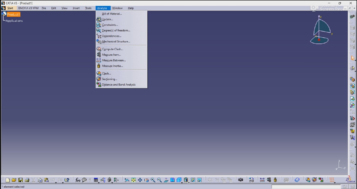Click Measure Item icon in bottom toolbar
357x189 pixels.
(269, 180)
